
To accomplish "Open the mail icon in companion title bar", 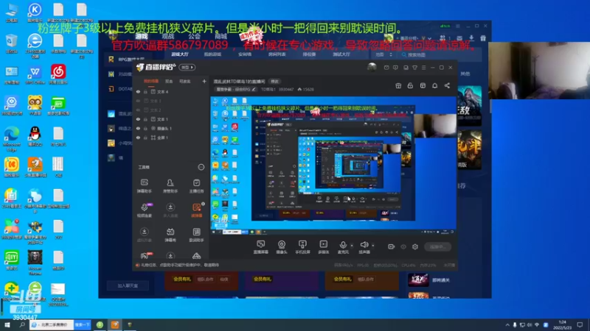I will pyautogui.click(x=386, y=68).
